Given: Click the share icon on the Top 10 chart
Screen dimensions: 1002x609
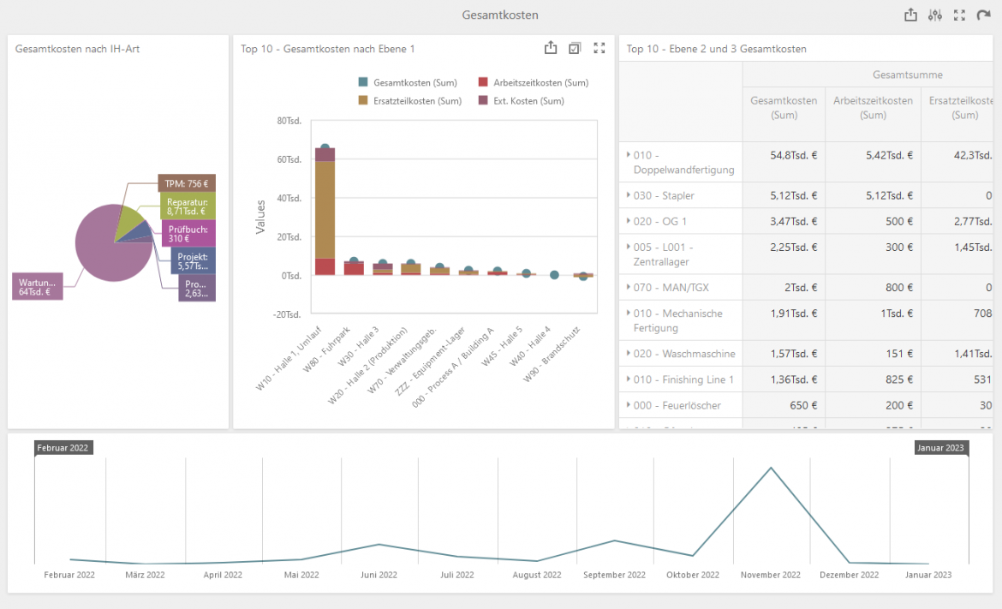Looking at the screenshot, I should (x=551, y=48).
